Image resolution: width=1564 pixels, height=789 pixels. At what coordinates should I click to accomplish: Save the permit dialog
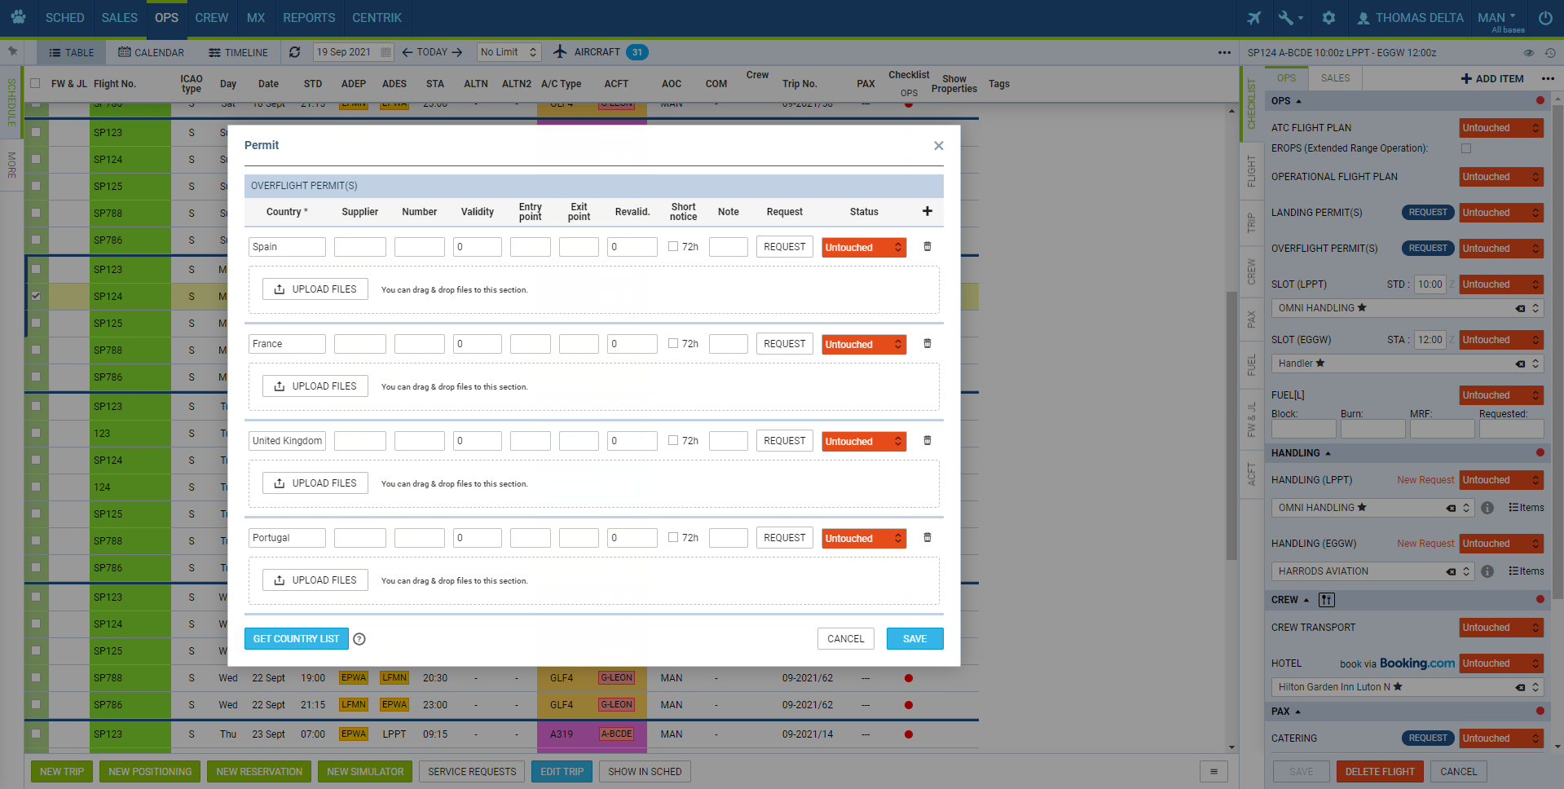tap(914, 639)
